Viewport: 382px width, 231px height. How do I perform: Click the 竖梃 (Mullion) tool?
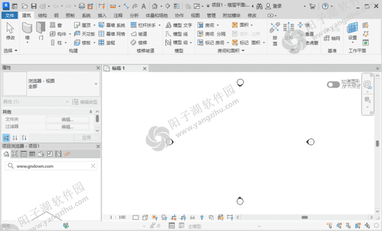(x=107, y=42)
